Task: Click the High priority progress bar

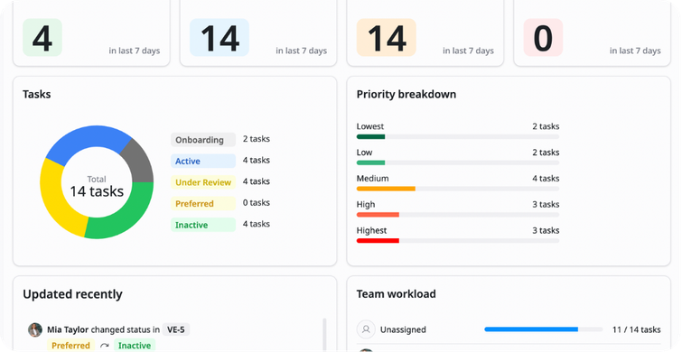Action: [458, 215]
